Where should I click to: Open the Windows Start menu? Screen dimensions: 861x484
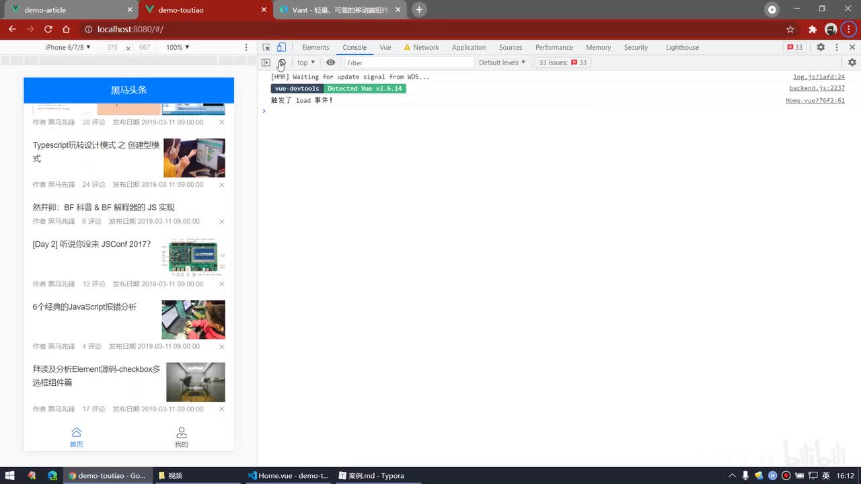point(10,475)
